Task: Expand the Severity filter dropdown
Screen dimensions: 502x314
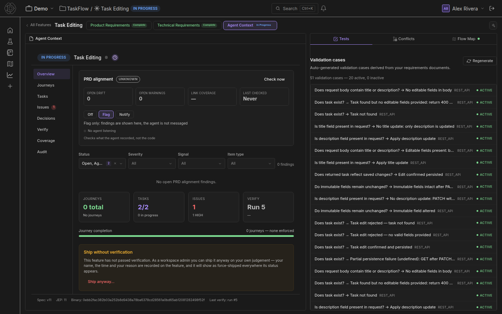Action: [x=152, y=163]
